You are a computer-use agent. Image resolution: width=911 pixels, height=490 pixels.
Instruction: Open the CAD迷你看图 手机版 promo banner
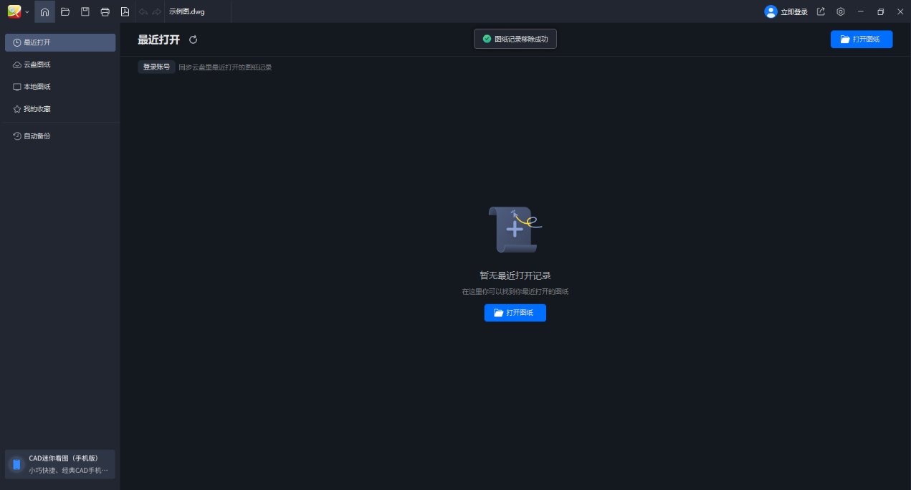pyautogui.click(x=60, y=464)
